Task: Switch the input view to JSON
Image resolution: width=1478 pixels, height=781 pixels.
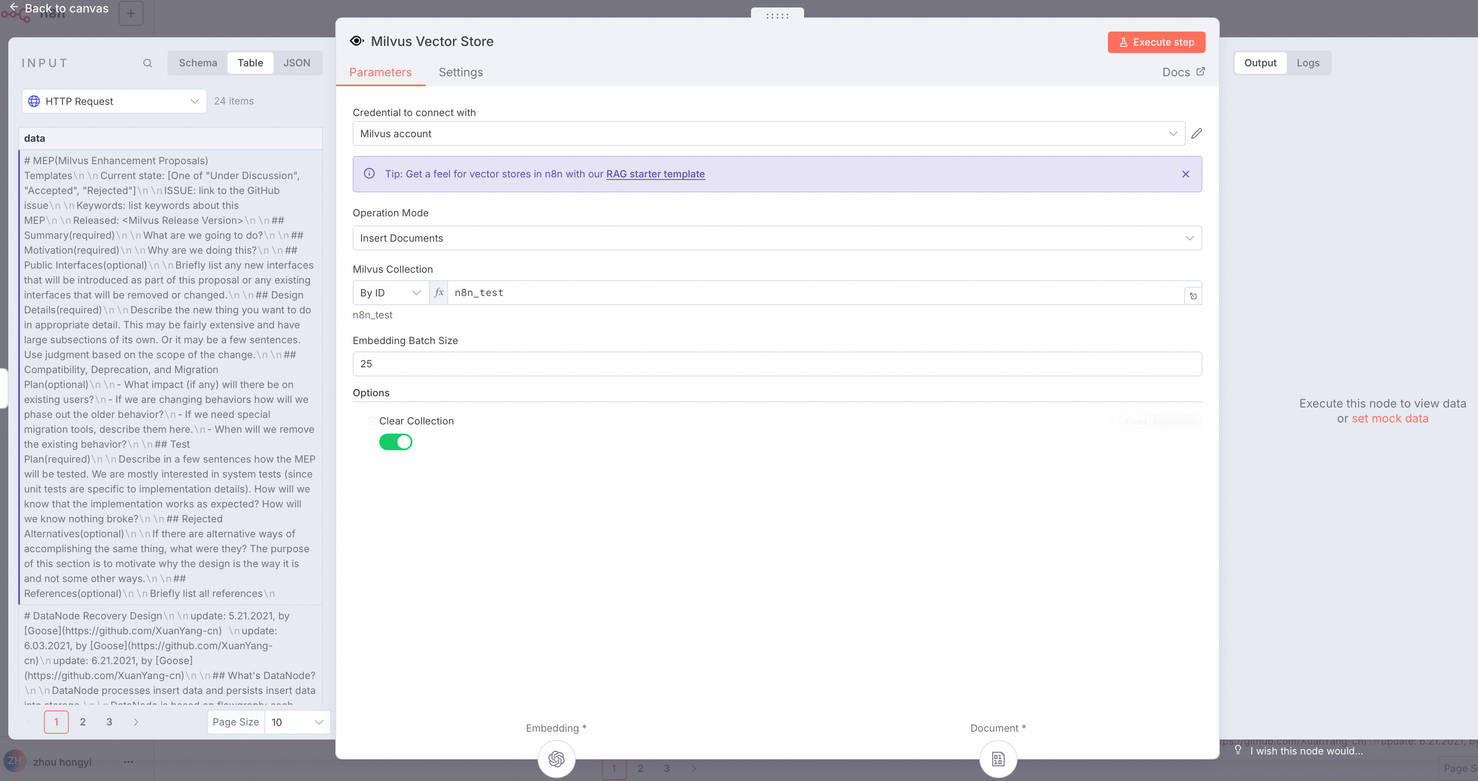Action: click(x=296, y=63)
